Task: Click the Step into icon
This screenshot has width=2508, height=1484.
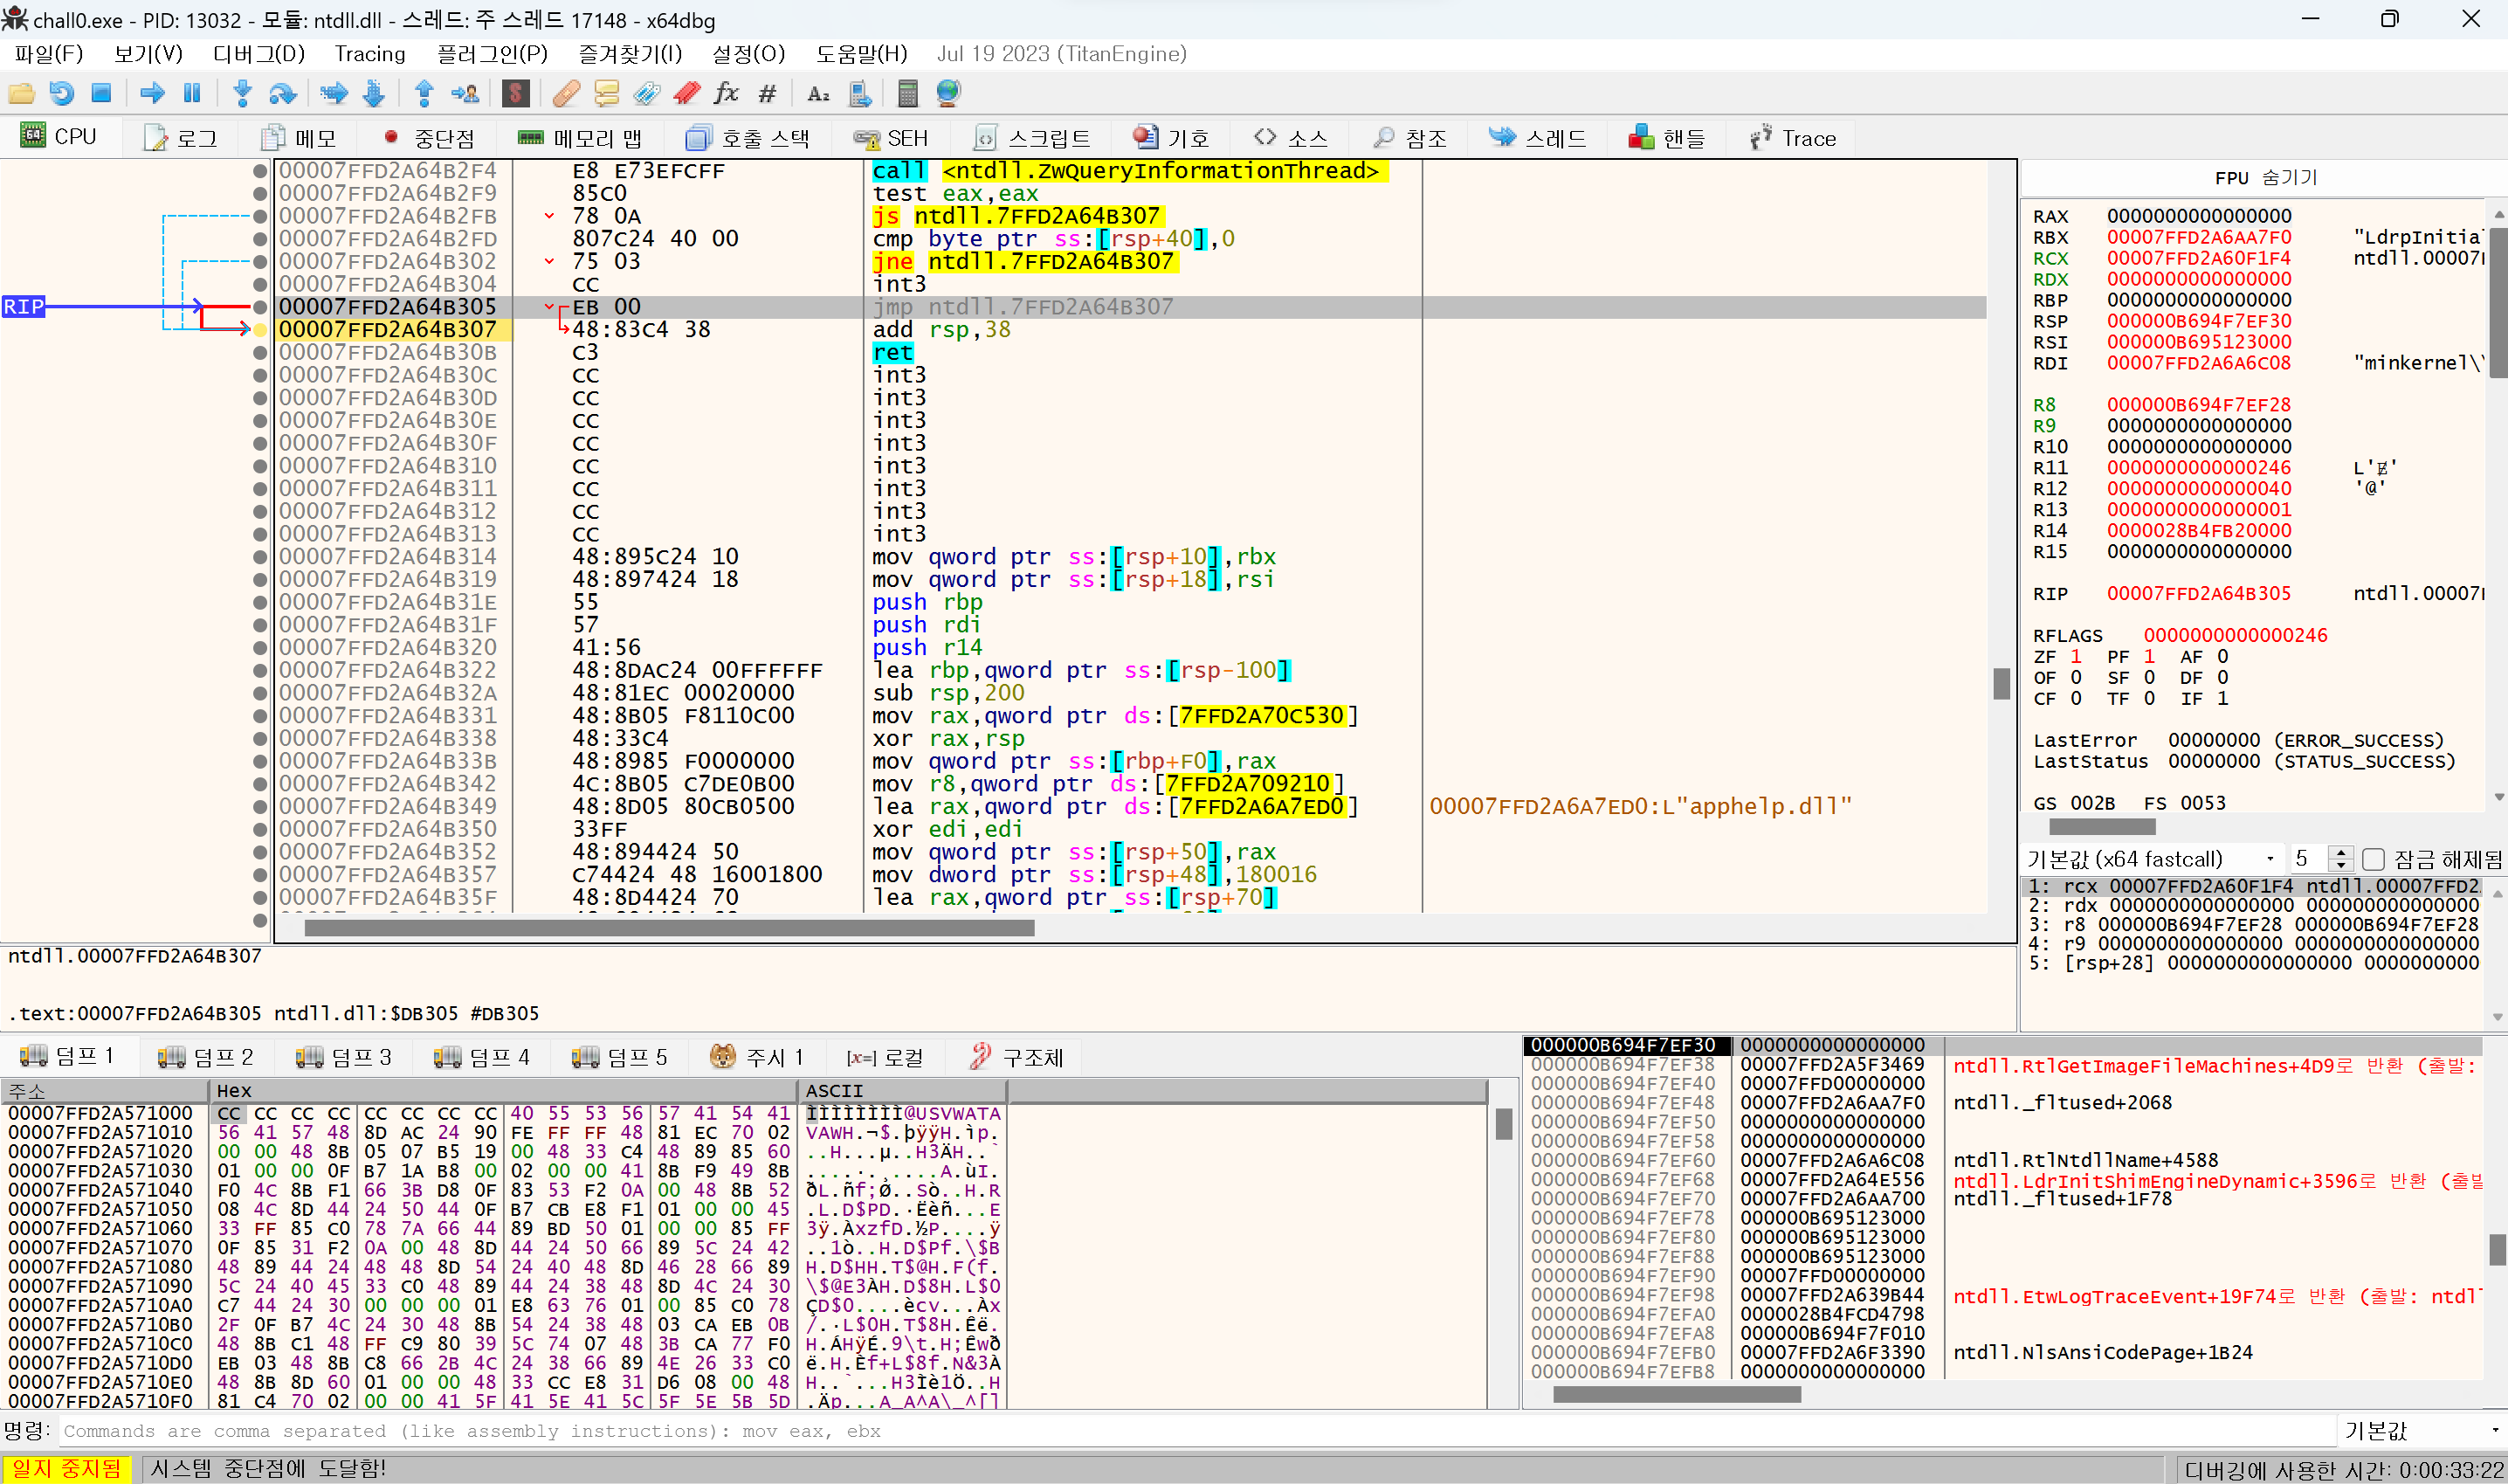Action: pos(242,94)
